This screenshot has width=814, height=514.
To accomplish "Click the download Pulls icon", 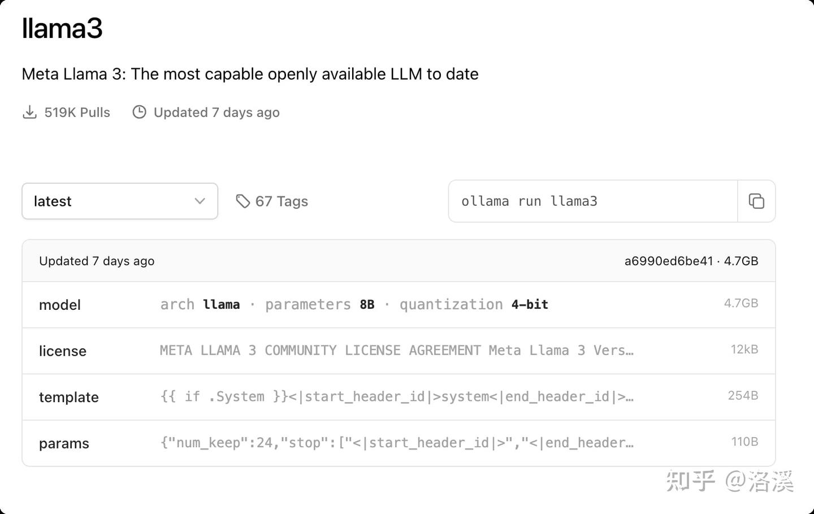I will point(29,112).
